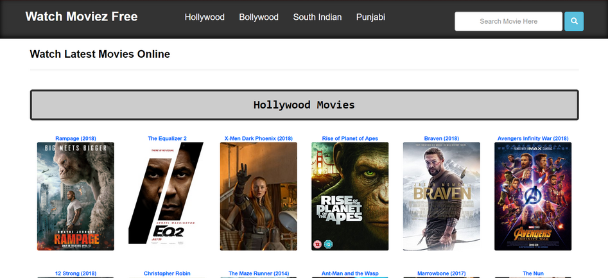Open The Maze Runner (2014) link

[x=259, y=274]
